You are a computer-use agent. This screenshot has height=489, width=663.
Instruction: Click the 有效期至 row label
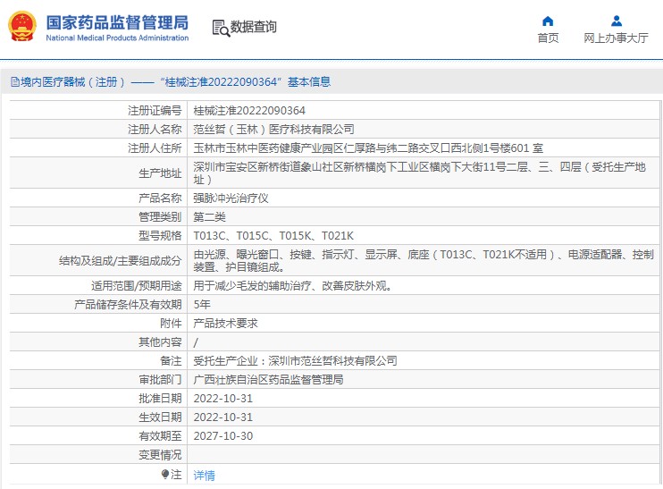point(160,435)
